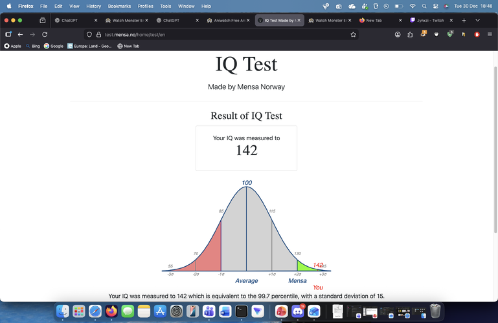
Task: Open the Apple menu
Action: click(9, 6)
